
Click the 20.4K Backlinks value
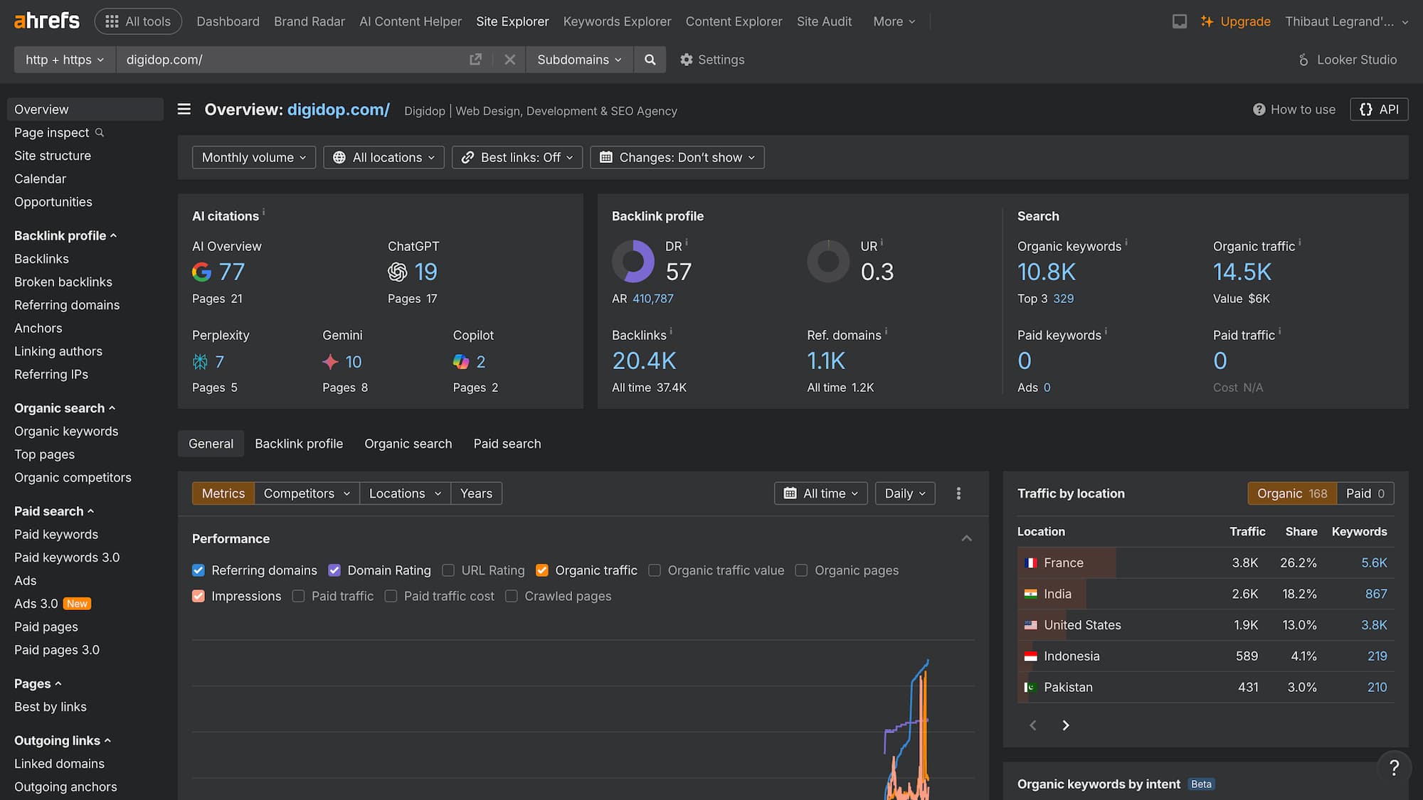point(644,361)
